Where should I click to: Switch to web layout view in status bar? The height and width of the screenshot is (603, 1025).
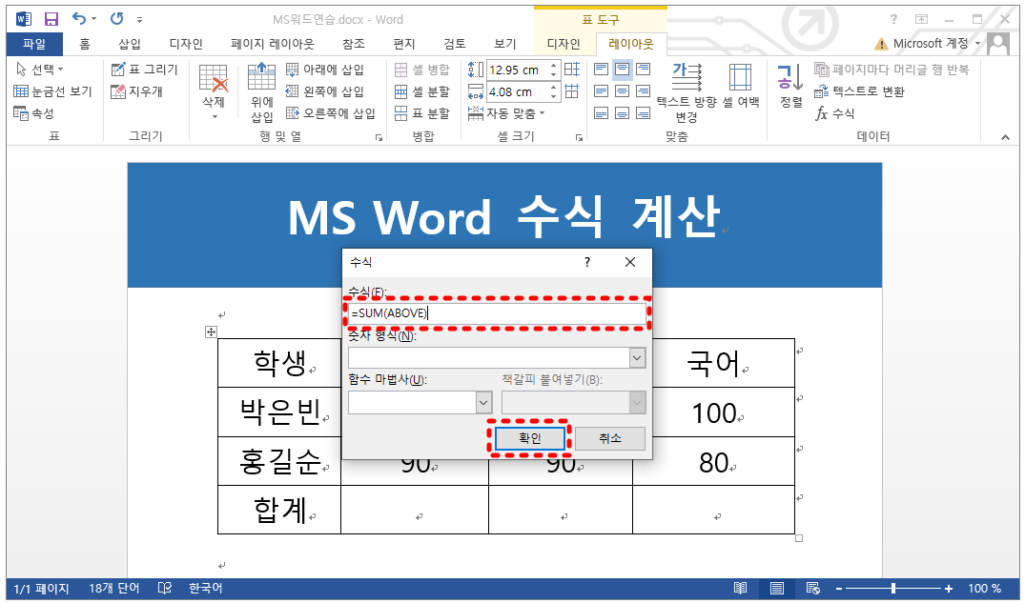click(x=812, y=589)
